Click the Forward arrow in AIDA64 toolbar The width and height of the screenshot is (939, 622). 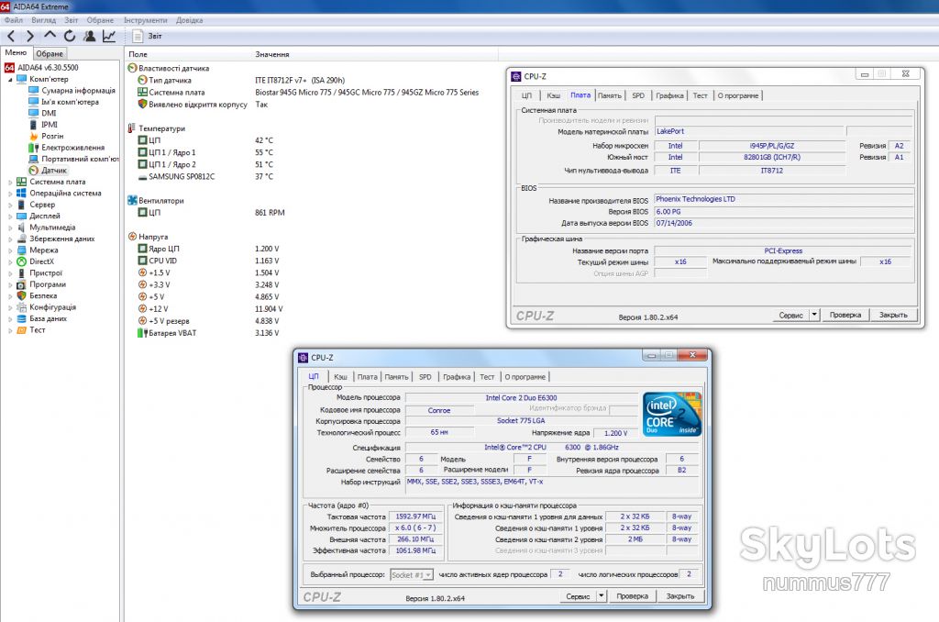(x=30, y=36)
